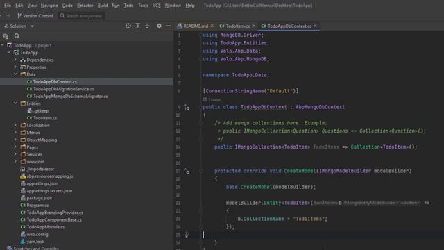Click the Version Control button

click(35, 16)
